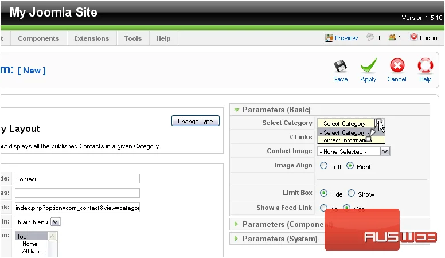Open the Help menu in menu bar
445x258 pixels.
click(163, 38)
